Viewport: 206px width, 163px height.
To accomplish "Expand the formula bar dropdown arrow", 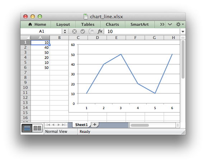I will click(x=183, y=32).
